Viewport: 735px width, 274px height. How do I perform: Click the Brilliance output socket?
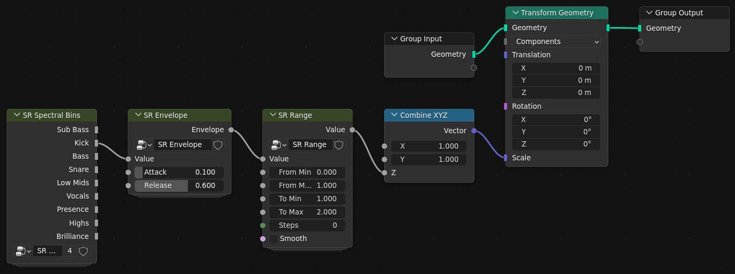pyautogui.click(x=96, y=236)
